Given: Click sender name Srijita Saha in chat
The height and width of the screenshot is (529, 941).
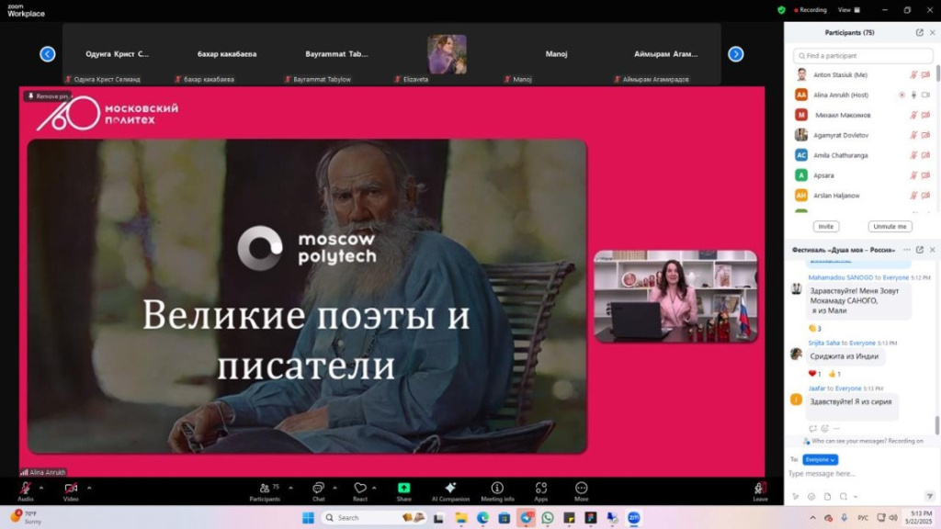Looking at the screenshot, I should click(823, 343).
